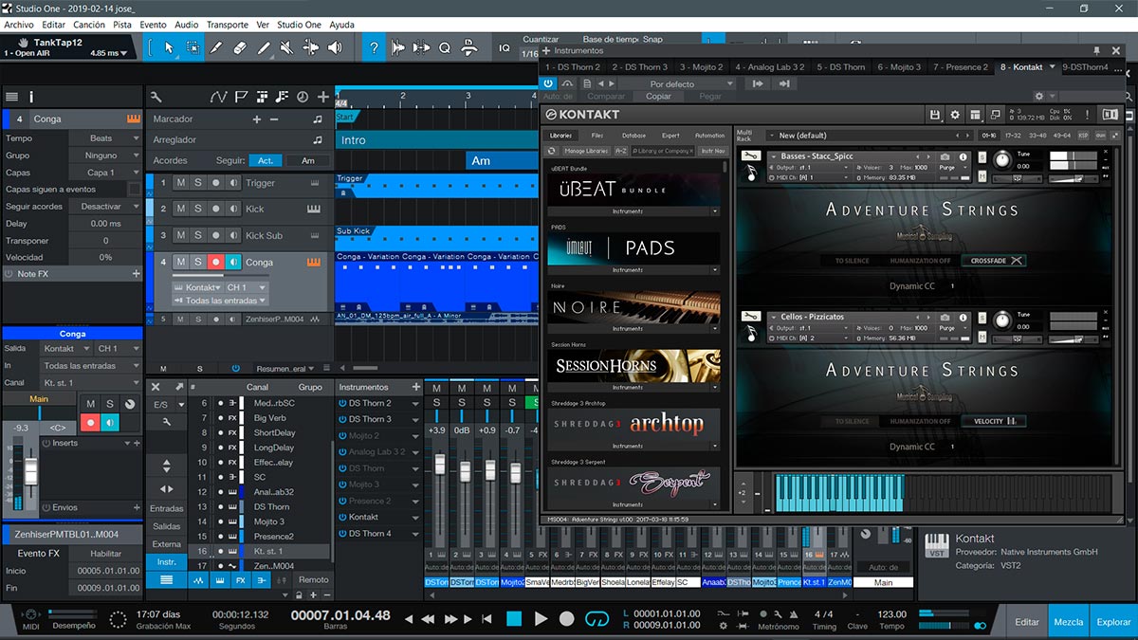The width and height of the screenshot is (1138, 640).
Task: Click Kontakt save disk icon
Action: click(935, 115)
